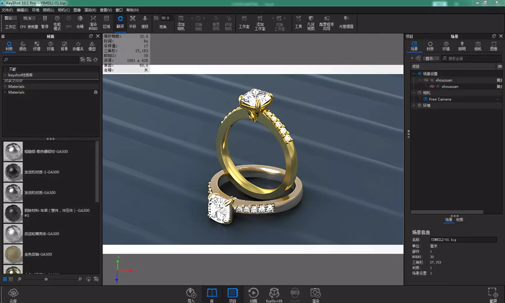Adjust the thumbnail size slider in library
Viewport: 505px width, 303px height.
tap(46, 279)
